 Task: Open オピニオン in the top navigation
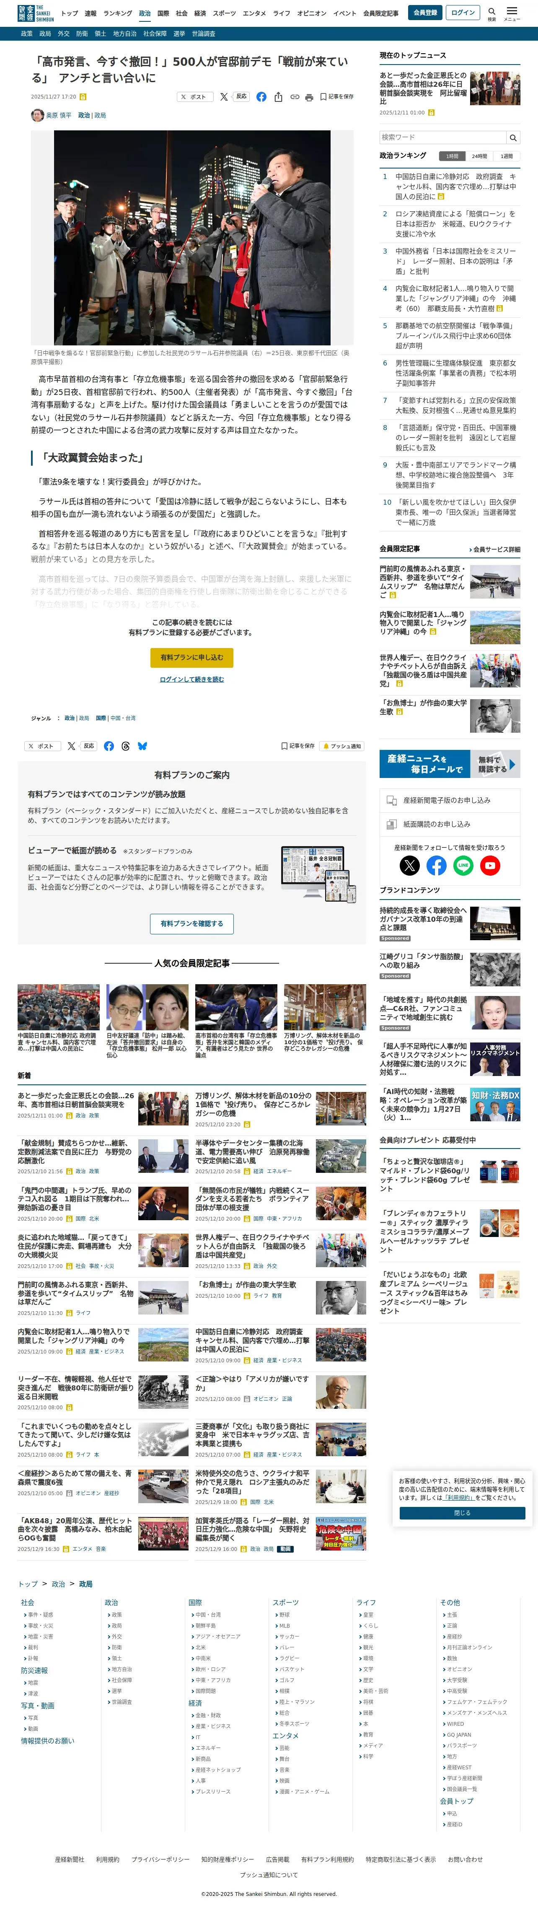[x=312, y=13]
